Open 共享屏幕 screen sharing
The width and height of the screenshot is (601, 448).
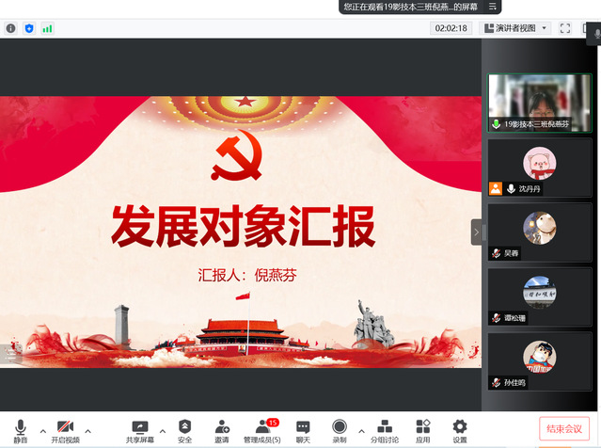(140, 430)
